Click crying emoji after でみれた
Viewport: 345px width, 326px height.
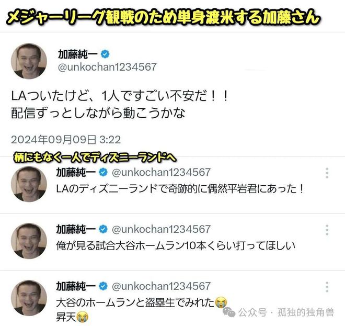click(x=221, y=302)
